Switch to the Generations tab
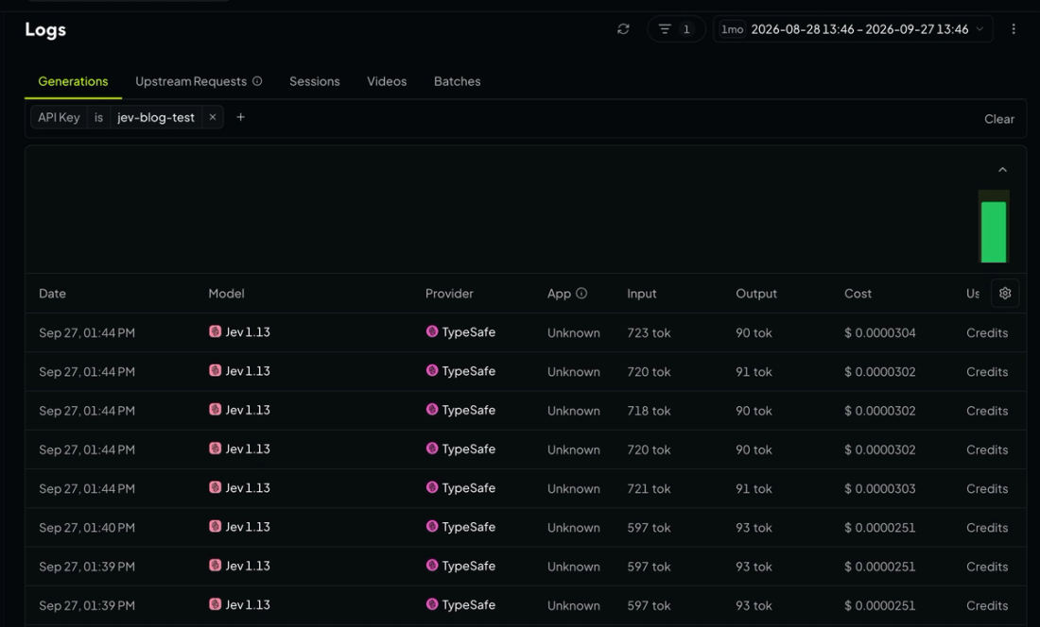Screen dimensions: 1040x627 coord(73,81)
